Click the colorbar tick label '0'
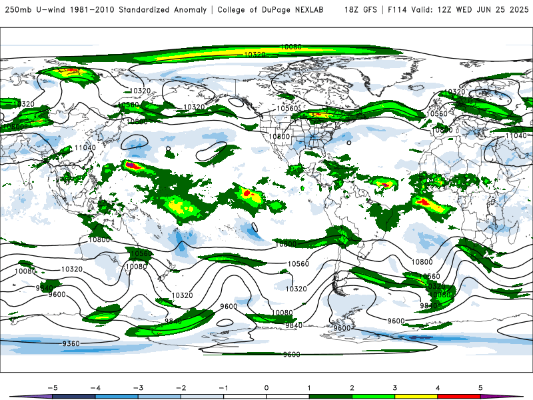The height and width of the screenshot is (400, 533). [266, 388]
